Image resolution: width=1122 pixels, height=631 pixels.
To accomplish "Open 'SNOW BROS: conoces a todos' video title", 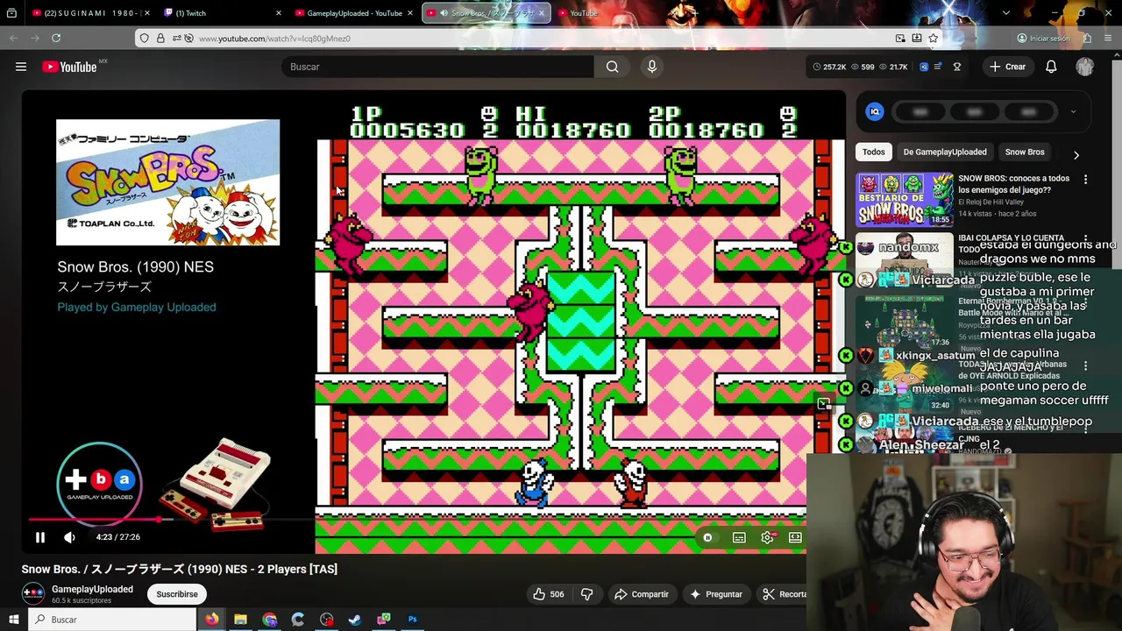I will [x=1013, y=184].
